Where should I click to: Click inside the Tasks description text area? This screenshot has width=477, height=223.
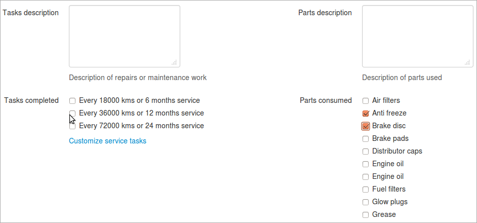coord(125,36)
